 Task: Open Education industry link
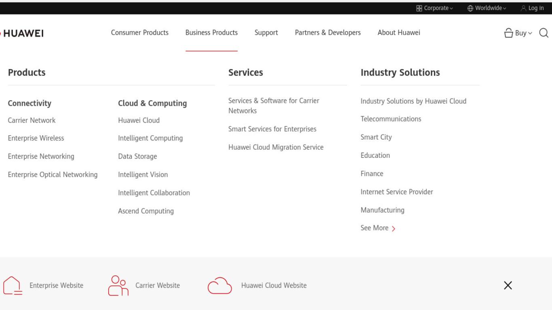coord(375,155)
